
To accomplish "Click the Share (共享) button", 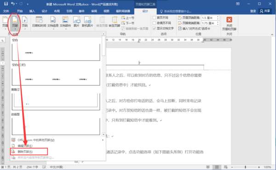I will coord(265,11).
